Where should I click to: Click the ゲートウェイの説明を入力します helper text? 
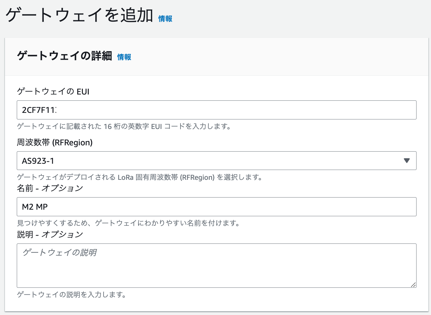tap(72, 295)
